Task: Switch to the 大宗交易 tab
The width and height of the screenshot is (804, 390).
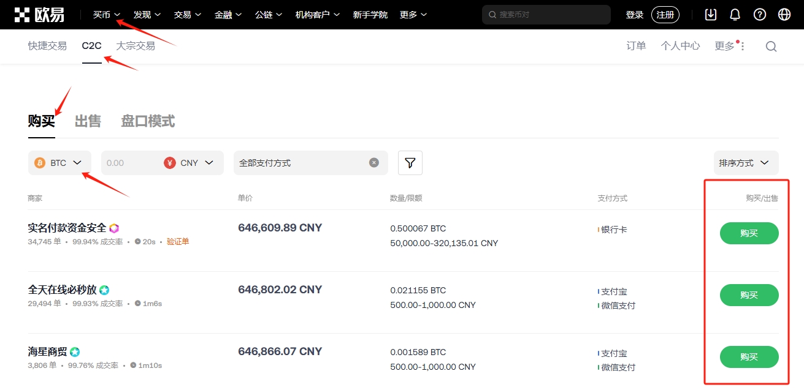Action: coord(136,45)
